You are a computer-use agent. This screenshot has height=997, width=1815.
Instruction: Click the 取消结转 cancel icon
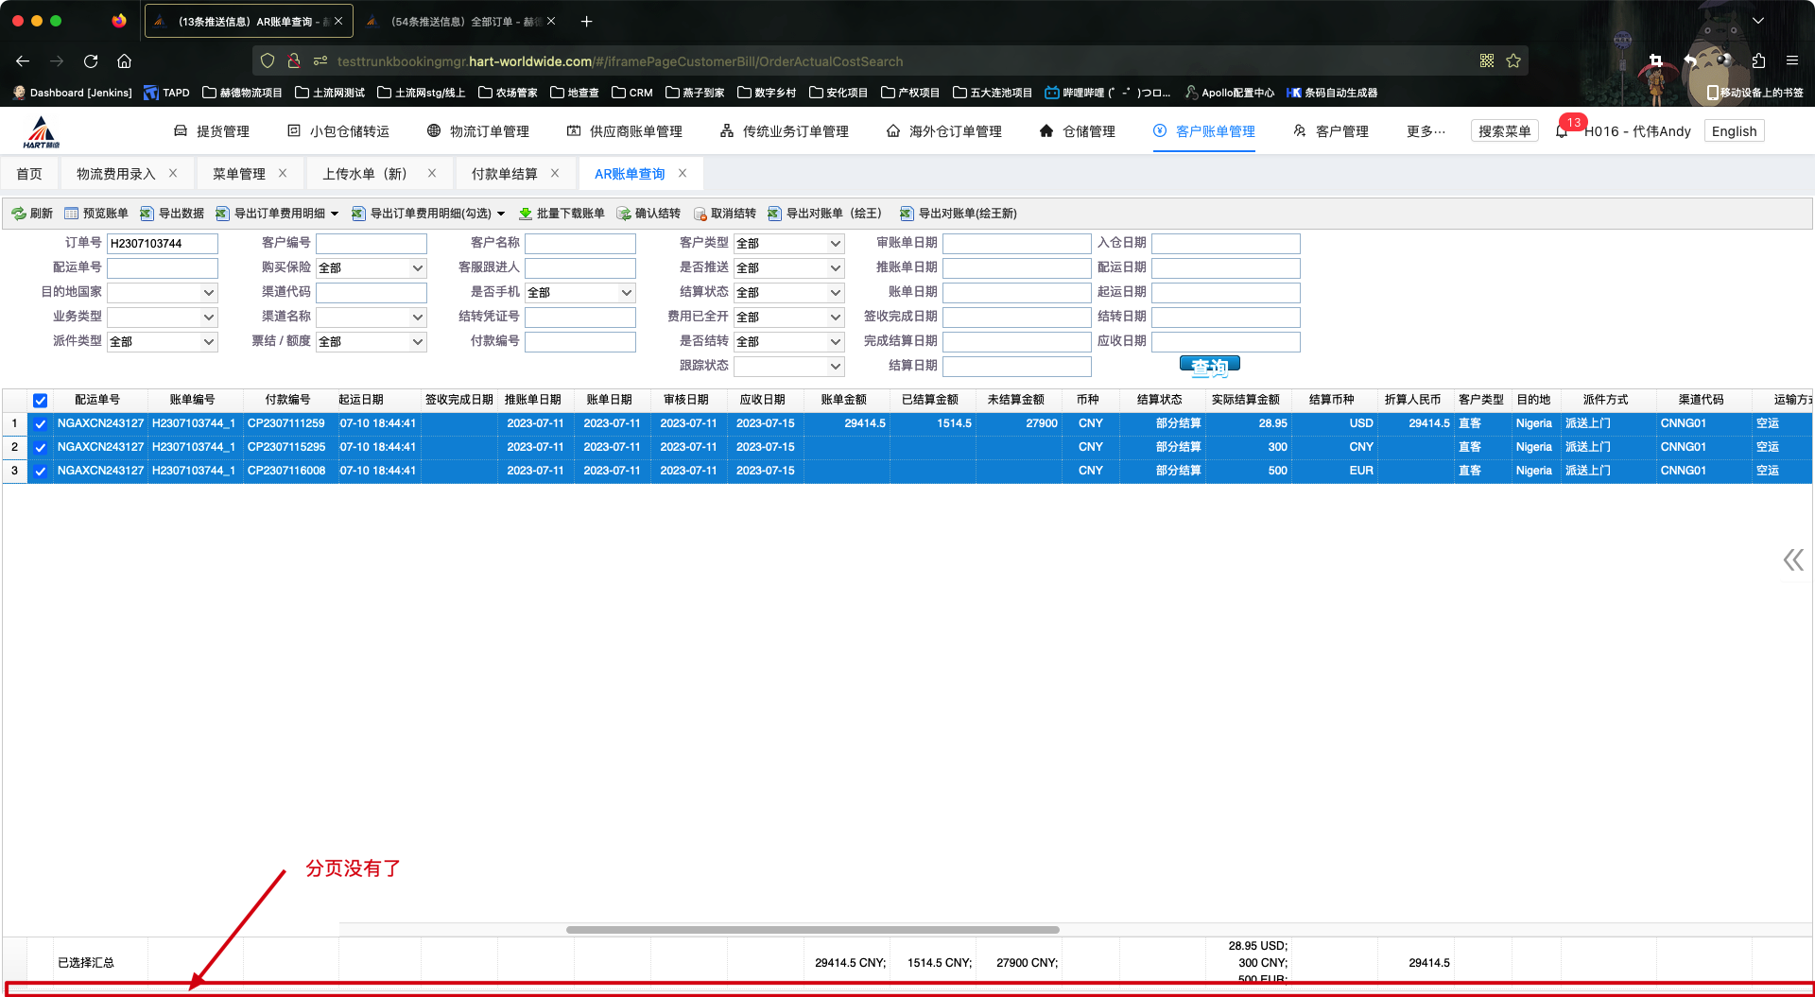(x=700, y=214)
